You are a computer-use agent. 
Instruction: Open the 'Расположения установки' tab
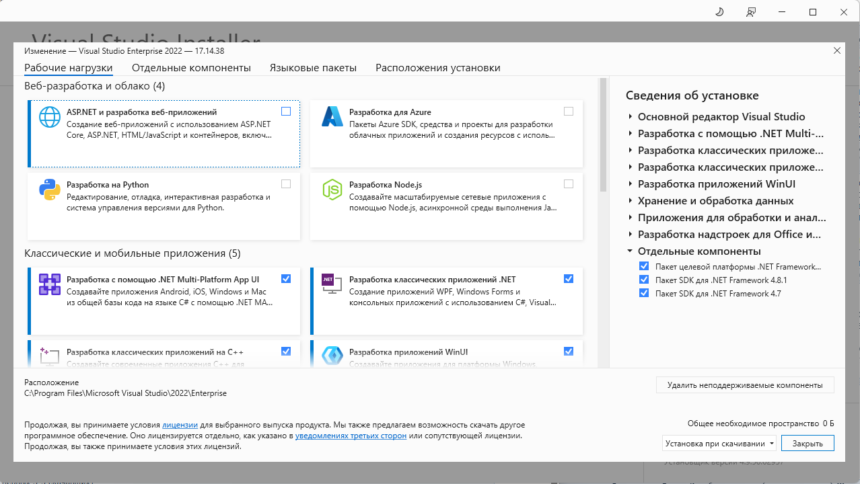[438, 68]
